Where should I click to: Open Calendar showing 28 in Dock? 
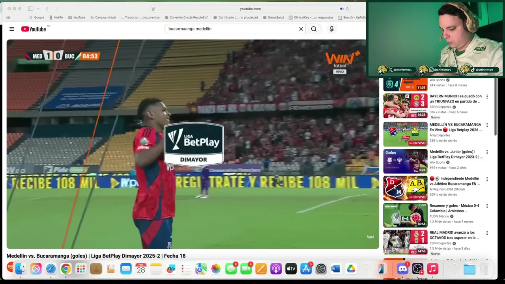tap(141, 269)
